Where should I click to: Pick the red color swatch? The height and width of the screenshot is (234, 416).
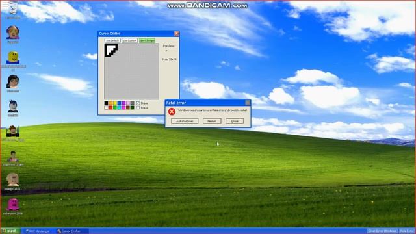(x=110, y=107)
